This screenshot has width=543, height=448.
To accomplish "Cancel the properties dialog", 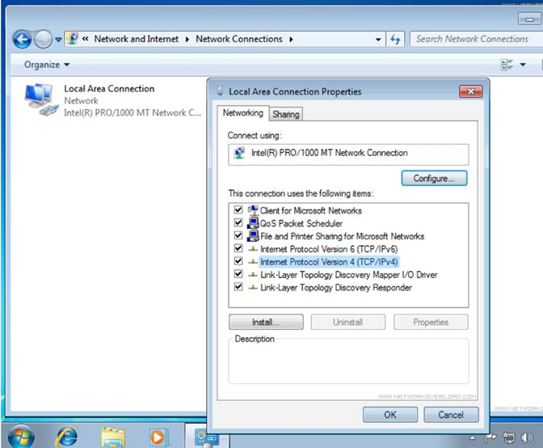I will coord(451,415).
